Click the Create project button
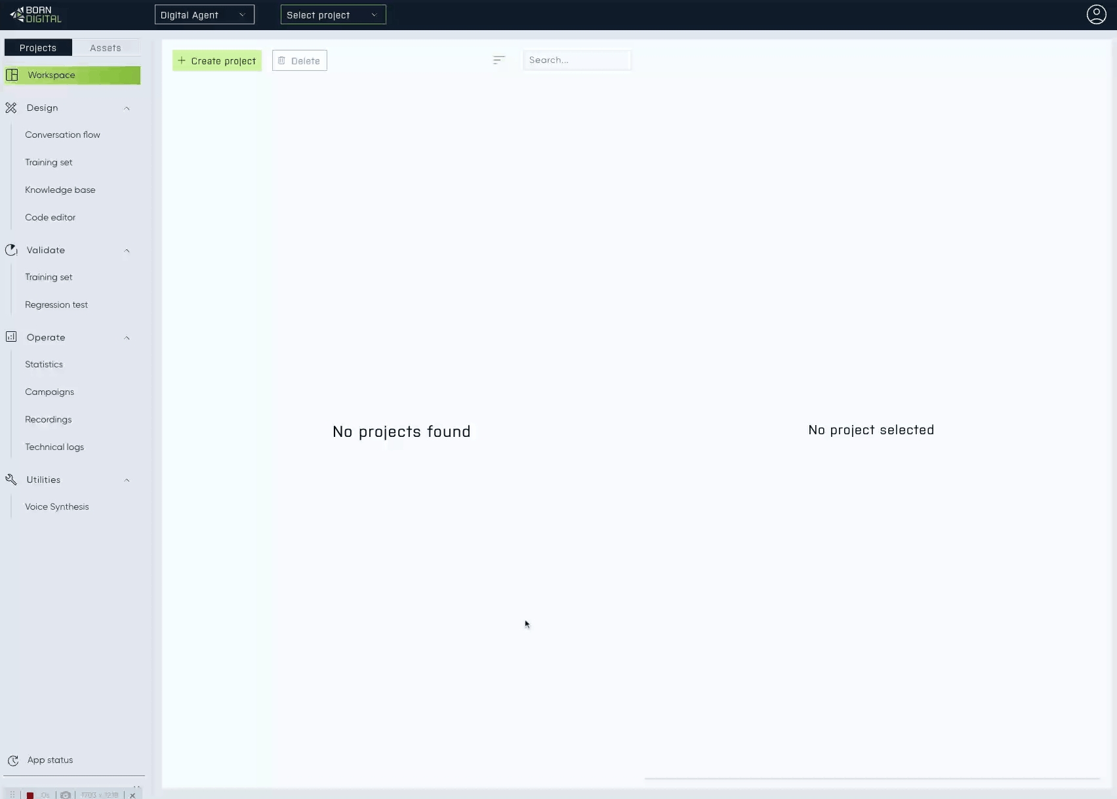1117x799 pixels. pos(217,61)
